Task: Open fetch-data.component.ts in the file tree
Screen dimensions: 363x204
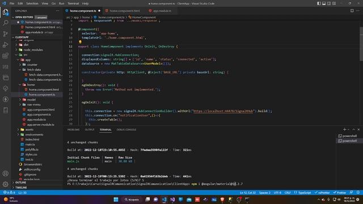Action: [45, 79]
